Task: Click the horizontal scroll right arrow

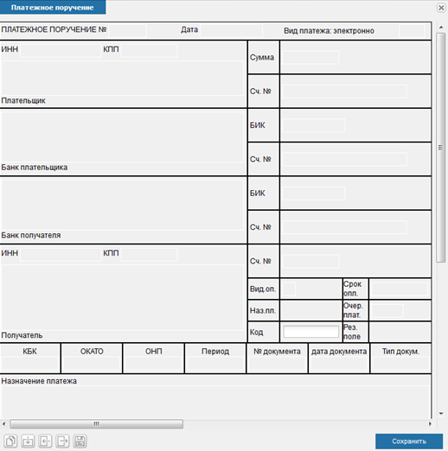Action: [x=430, y=424]
